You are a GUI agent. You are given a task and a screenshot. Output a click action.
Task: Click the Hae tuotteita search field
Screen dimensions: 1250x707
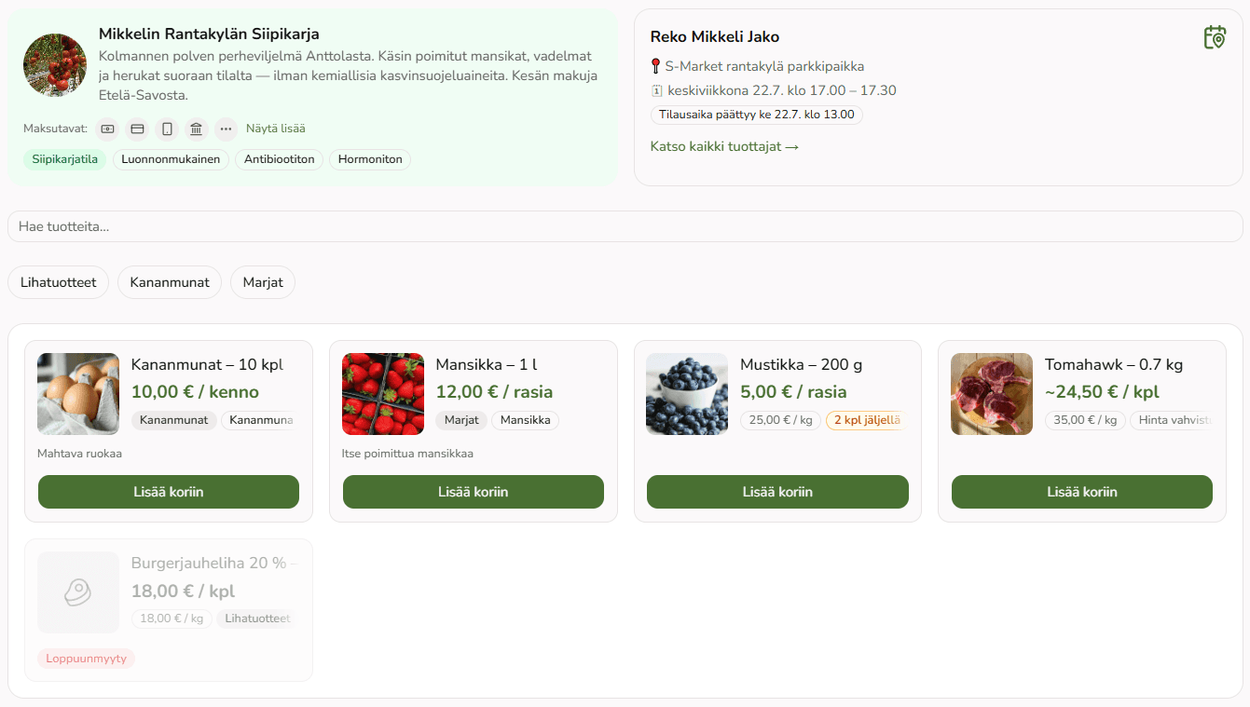point(625,226)
